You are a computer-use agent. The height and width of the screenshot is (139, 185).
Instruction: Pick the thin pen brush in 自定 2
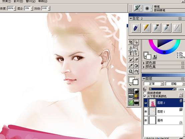[177, 28]
